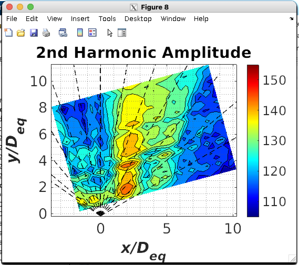Viewport: 299px width, 265px height.
Task: Minimize Figure 8 with yellow button
Action: tap(20, 7)
